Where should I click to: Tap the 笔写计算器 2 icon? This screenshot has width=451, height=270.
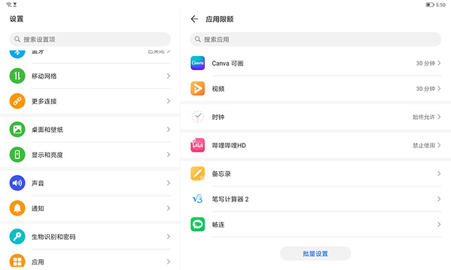[198, 199]
